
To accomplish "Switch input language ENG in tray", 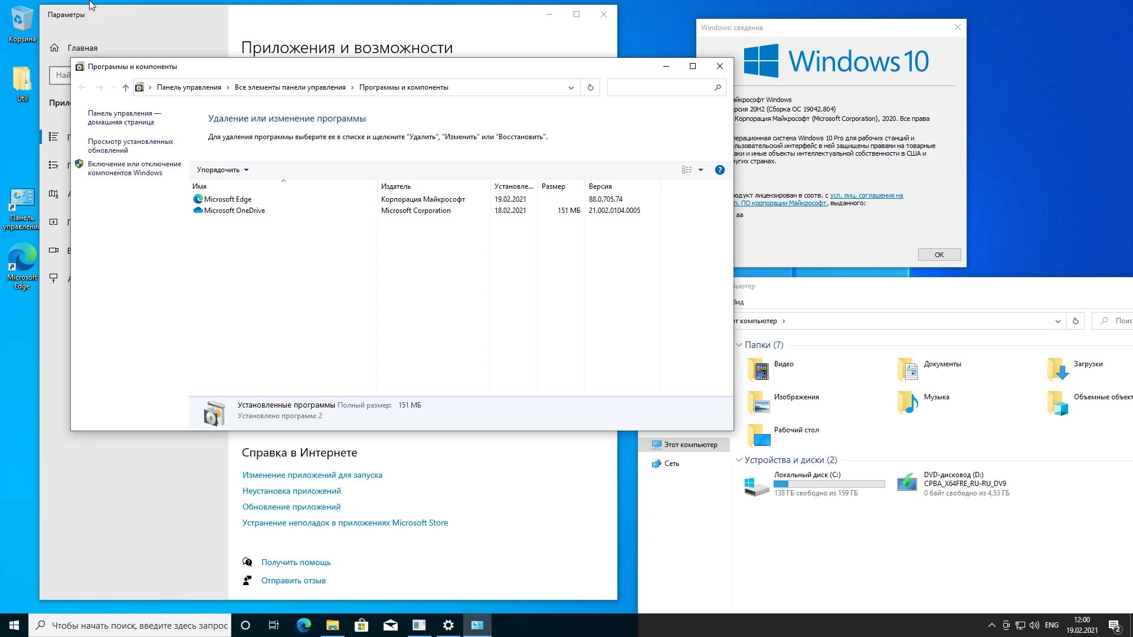I will pyautogui.click(x=1052, y=625).
